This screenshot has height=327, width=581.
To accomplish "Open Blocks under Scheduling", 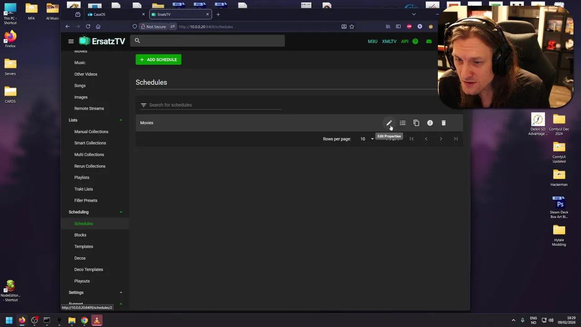I will (80, 235).
